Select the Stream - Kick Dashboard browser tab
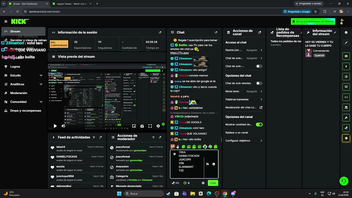352x198 pixels. [x=28, y=4]
